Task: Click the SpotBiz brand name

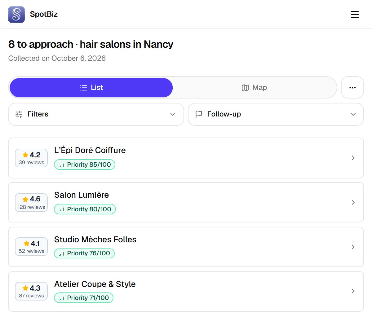Action: pyautogui.click(x=44, y=14)
